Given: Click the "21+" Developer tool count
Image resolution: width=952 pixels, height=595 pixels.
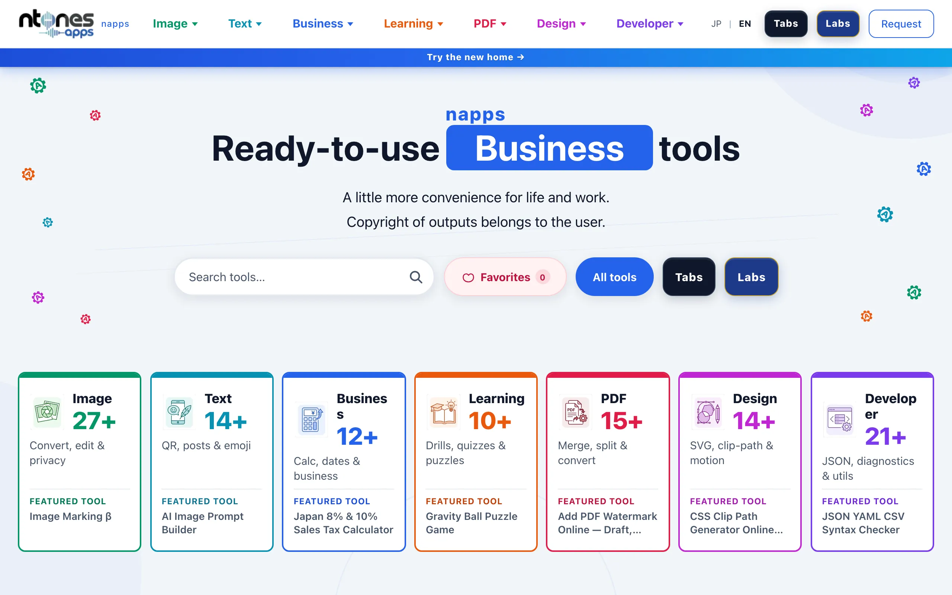Looking at the screenshot, I should coord(885,437).
